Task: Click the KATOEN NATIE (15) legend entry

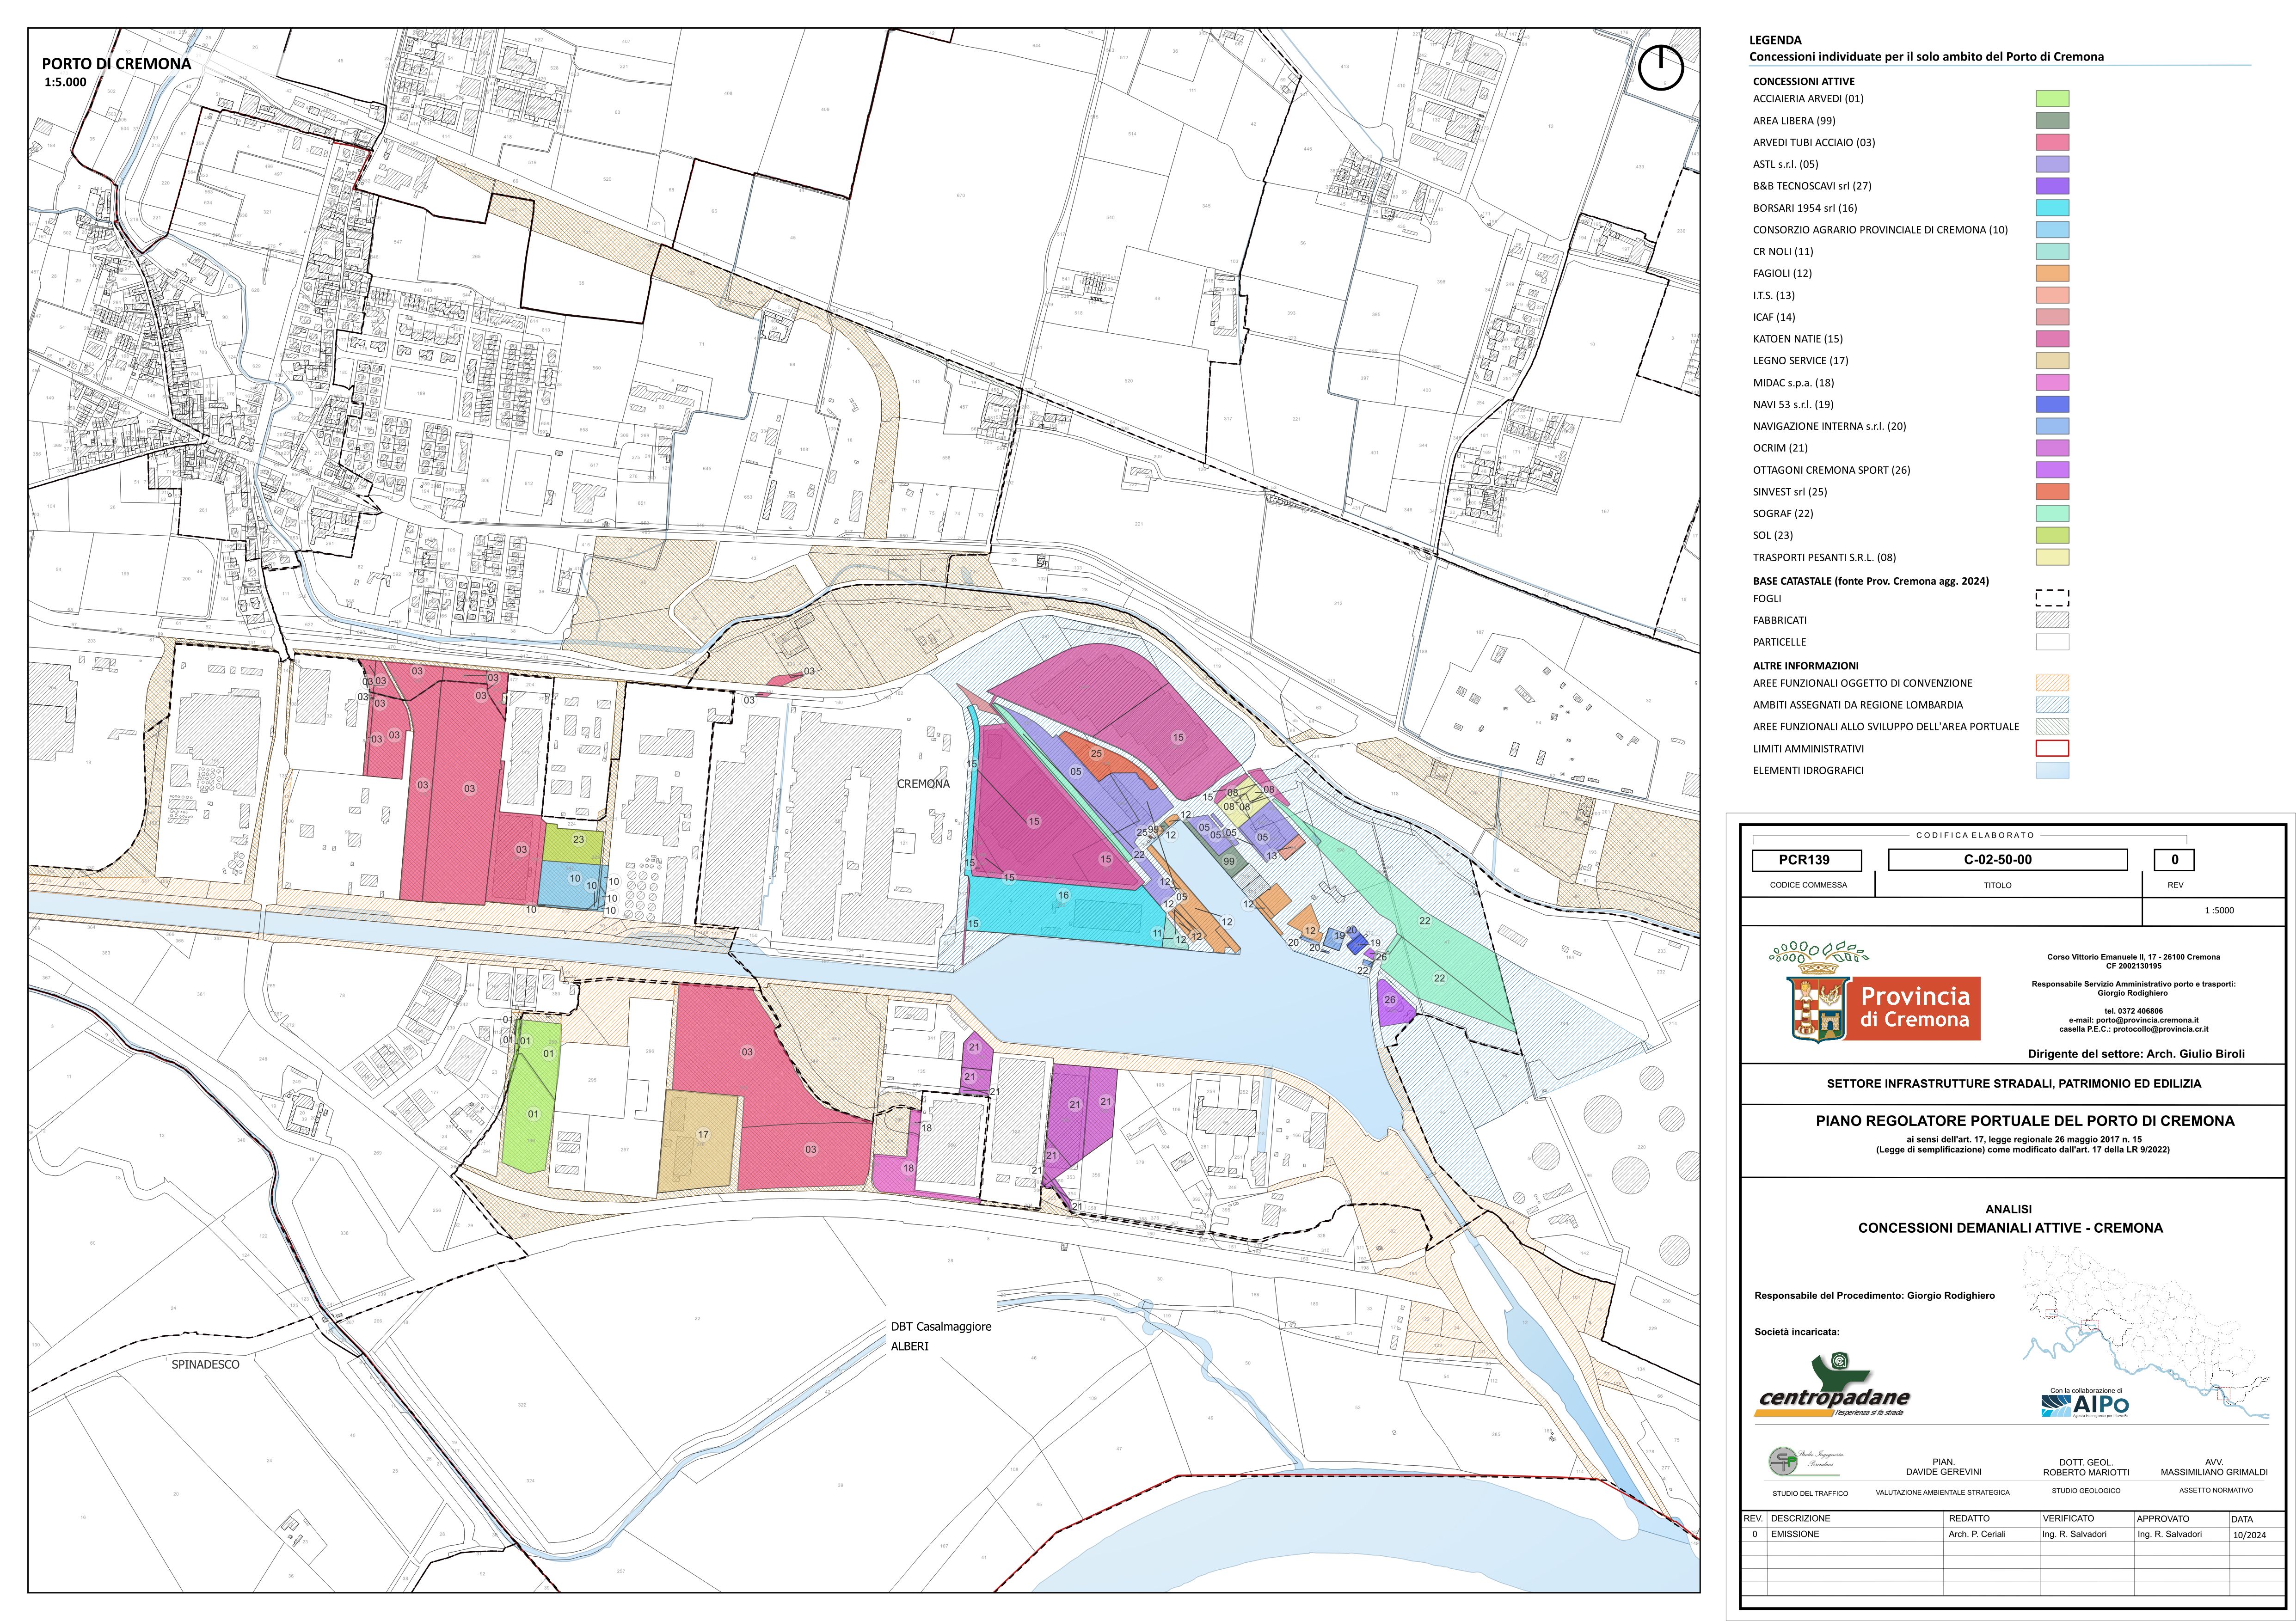Action: 1797,339
